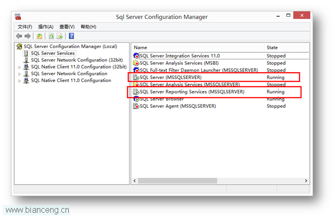Open the 查看(V) menu
The width and height of the screenshot is (335, 218).
pos(67,27)
